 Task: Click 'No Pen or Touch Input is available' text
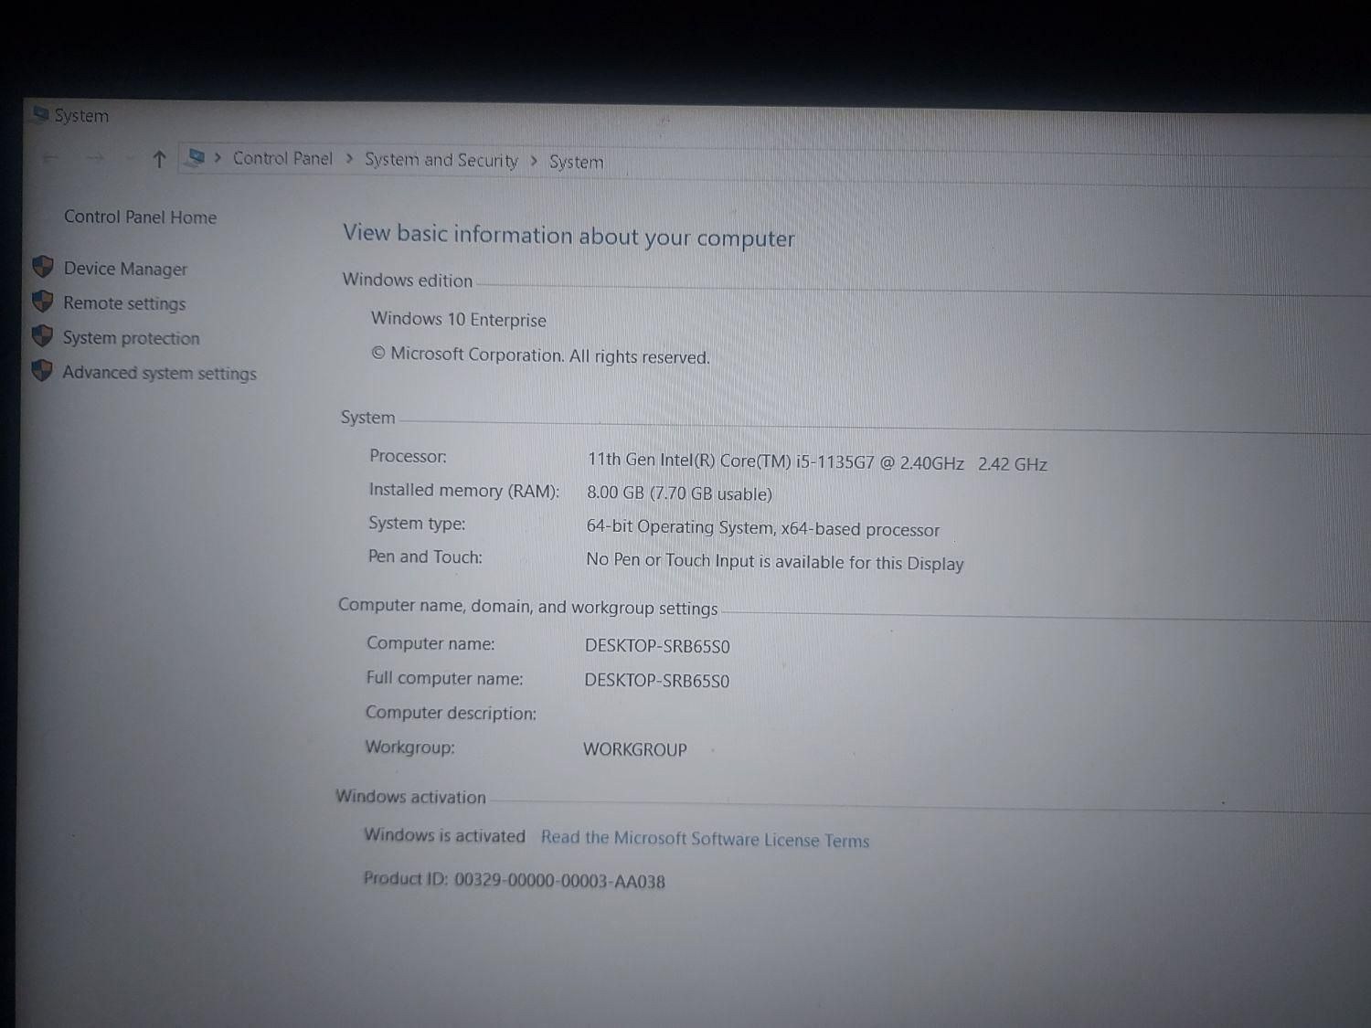click(x=716, y=560)
